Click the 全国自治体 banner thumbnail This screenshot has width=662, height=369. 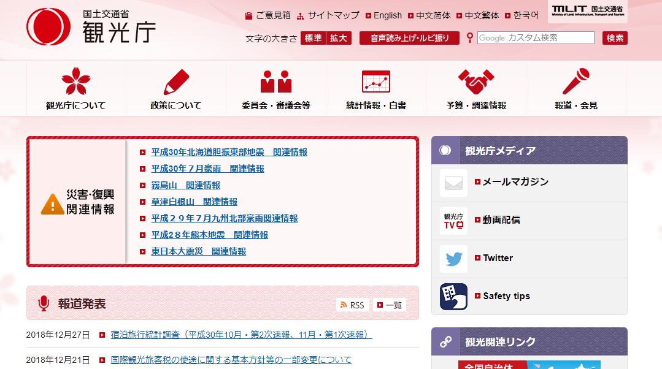pos(529,365)
